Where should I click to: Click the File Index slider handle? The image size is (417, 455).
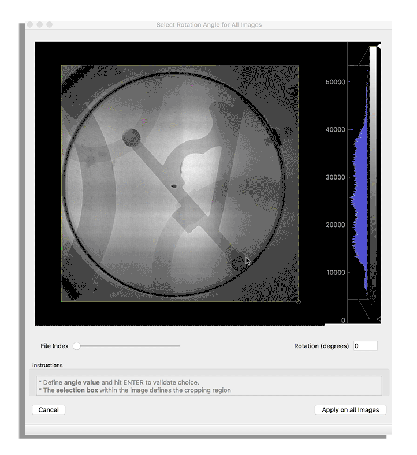(x=76, y=346)
